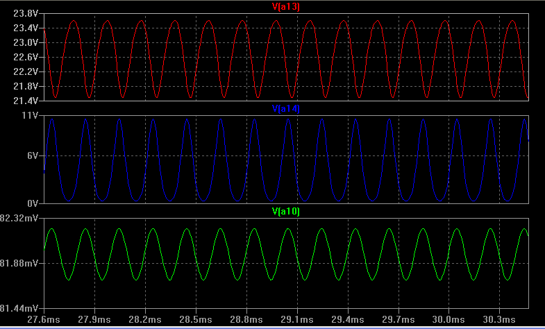This screenshot has height=329, width=545.
Task: Click the V[a13] red trace label
Action: pos(286,7)
